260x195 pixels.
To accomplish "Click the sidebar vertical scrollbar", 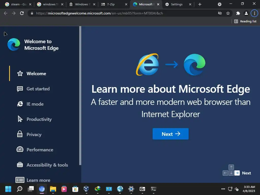I will [x=80, y=95].
